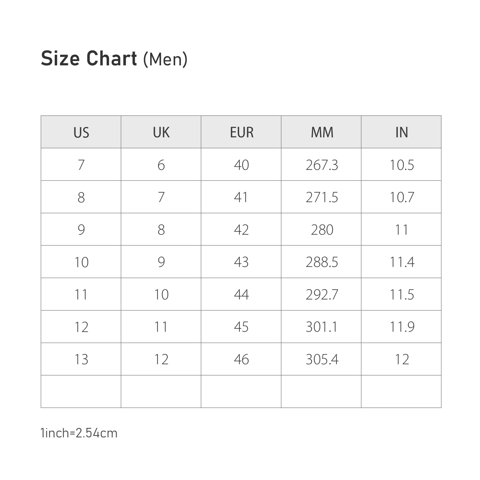480x480 pixels.
Task: Click the UK column header
Action: pos(161,132)
